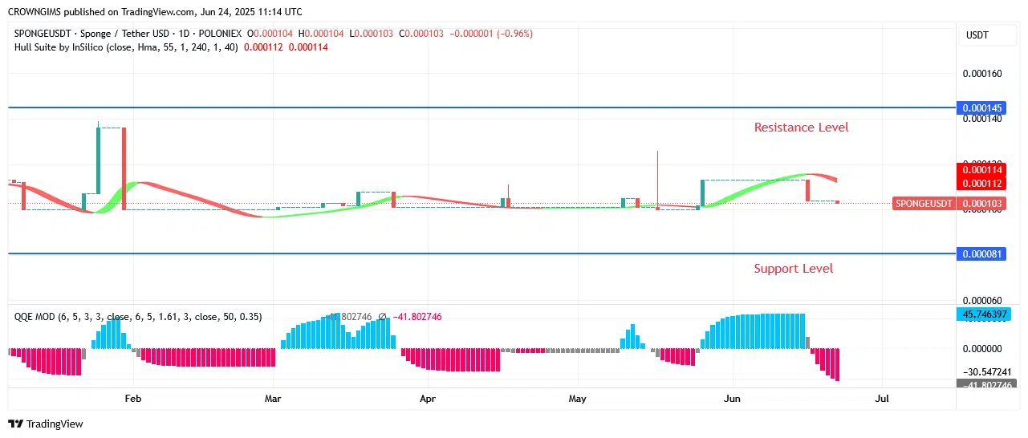Click the blue 45.746397 QQE axis label
1028x438 pixels.
(x=981, y=314)
